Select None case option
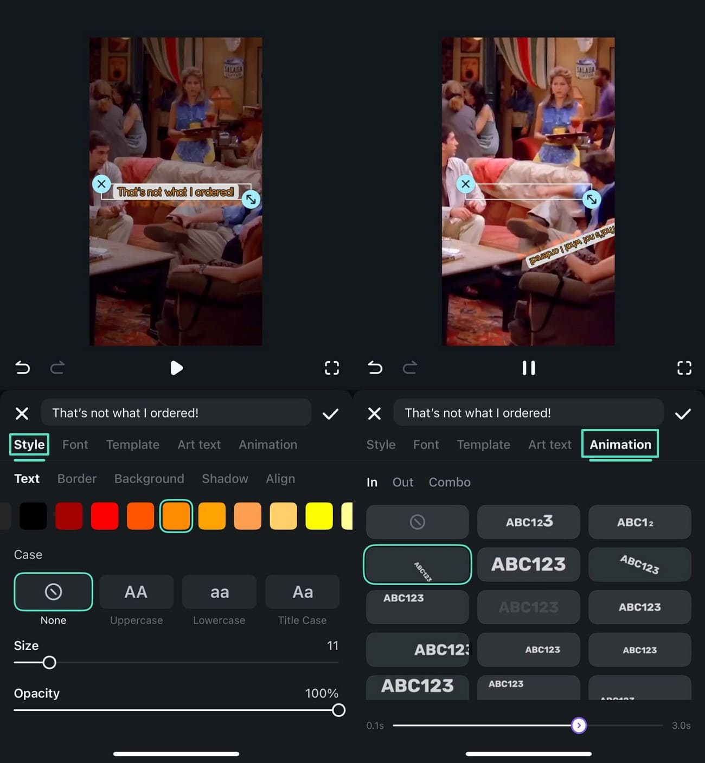Viewport: 705px width, 763px height. click(53, 592)
